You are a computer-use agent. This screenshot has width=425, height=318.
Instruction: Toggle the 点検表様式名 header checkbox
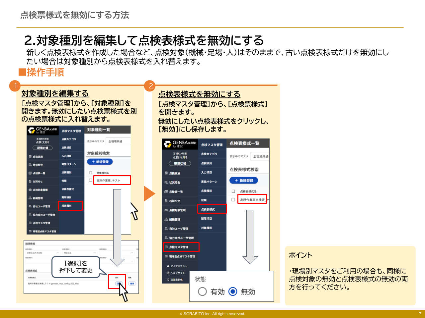(233, 191)
